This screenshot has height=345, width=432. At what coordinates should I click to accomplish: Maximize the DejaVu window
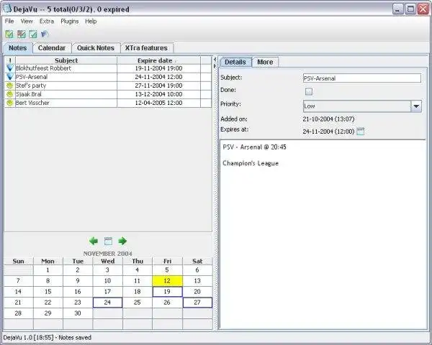[410, 9]
